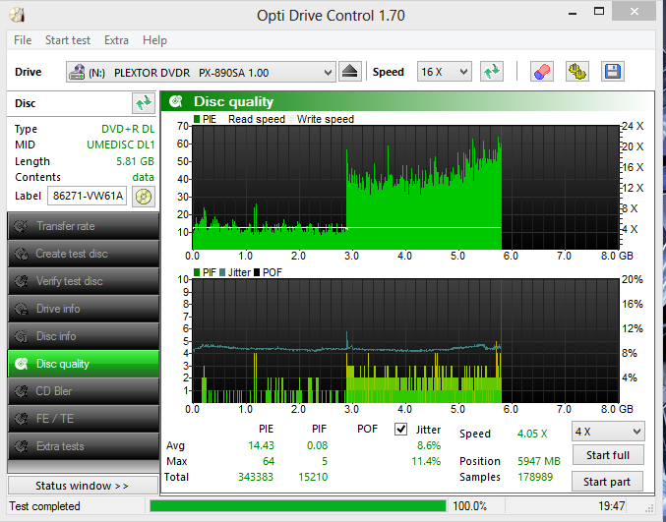666x522 pixels.
Task: Click the refresh drive speed icon
Action: [492, 72]
